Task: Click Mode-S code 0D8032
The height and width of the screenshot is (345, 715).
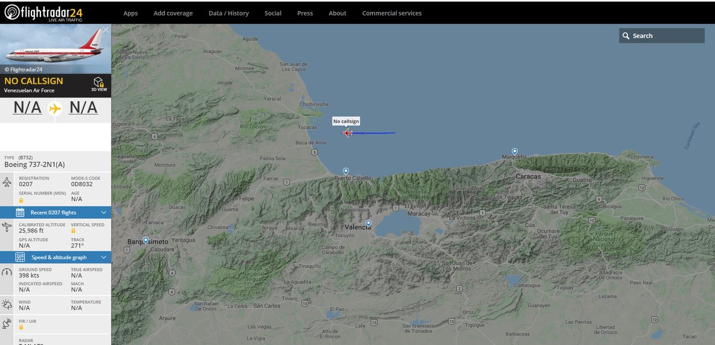Action: click(x=82, y=184)
